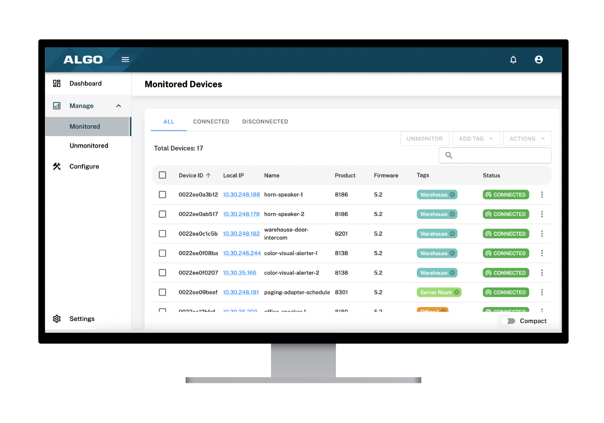Open the ADD TAG dropdown
Viewport: 604px width, 423px height.
pos(476,138)
